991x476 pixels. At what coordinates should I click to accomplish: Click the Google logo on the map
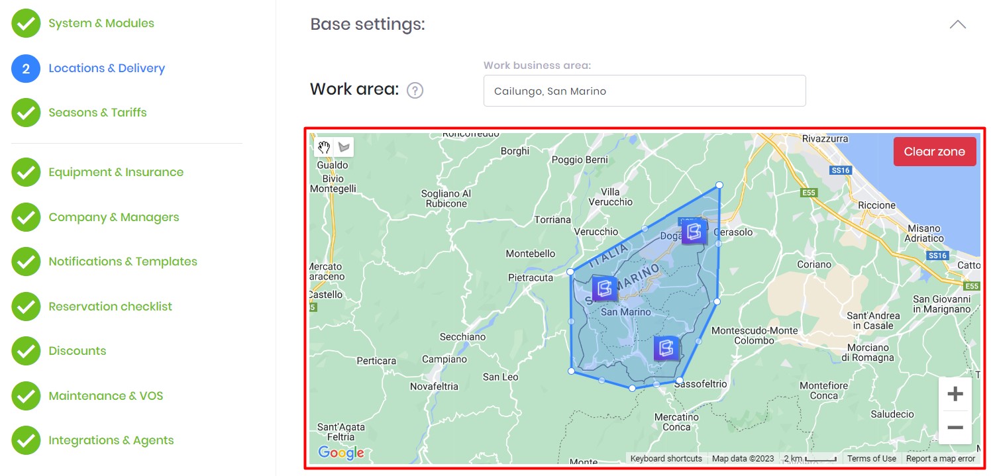[x=341, y=453]
